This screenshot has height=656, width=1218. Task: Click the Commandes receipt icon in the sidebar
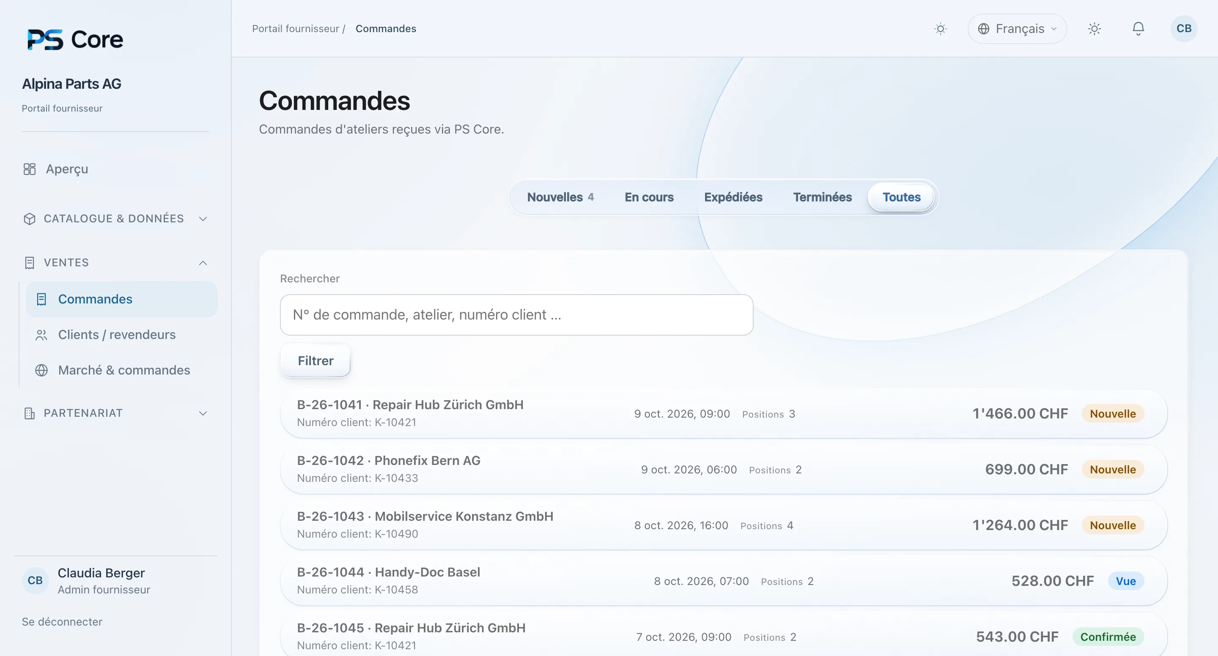point(41,300)
